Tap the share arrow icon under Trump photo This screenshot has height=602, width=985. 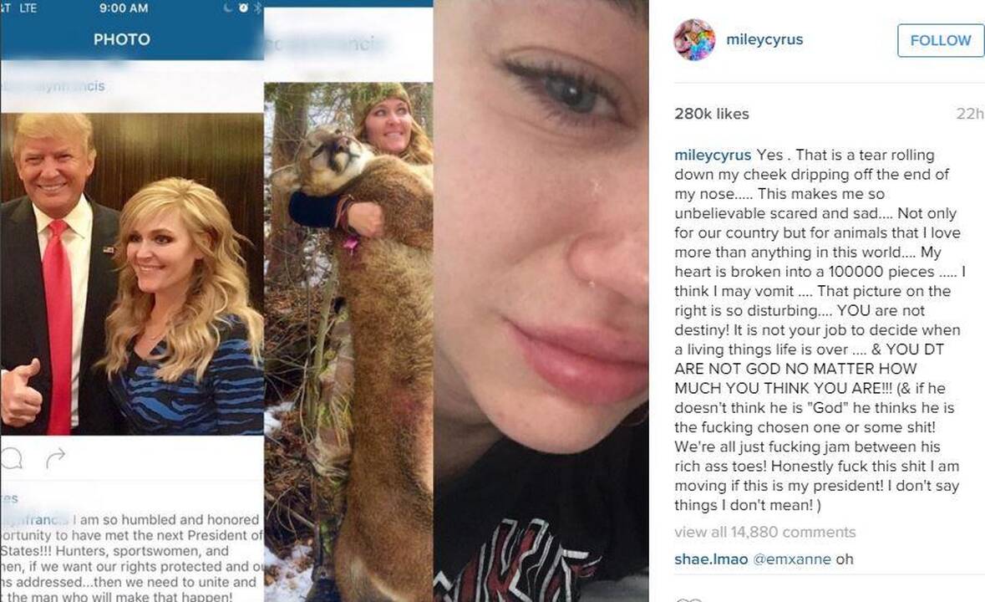coord(55,458)
